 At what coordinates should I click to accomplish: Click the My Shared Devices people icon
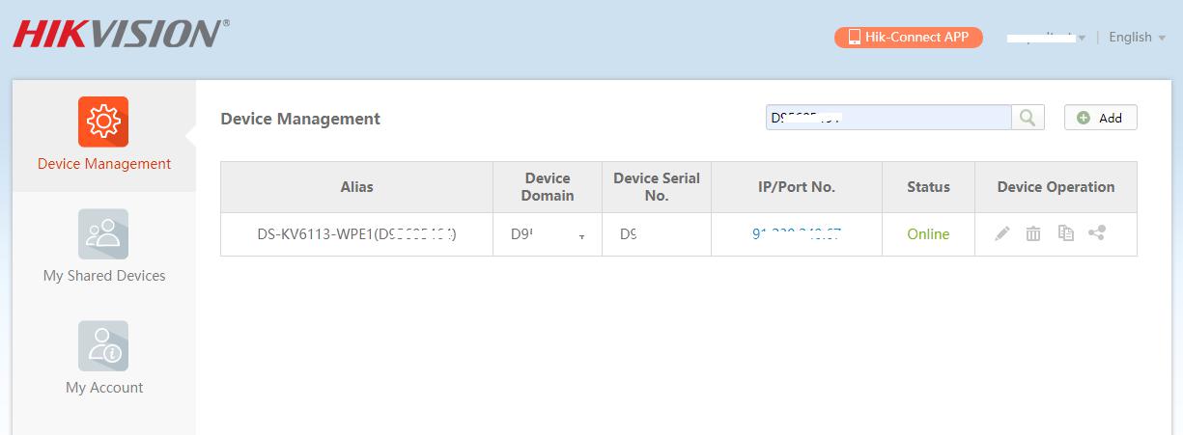103,234
